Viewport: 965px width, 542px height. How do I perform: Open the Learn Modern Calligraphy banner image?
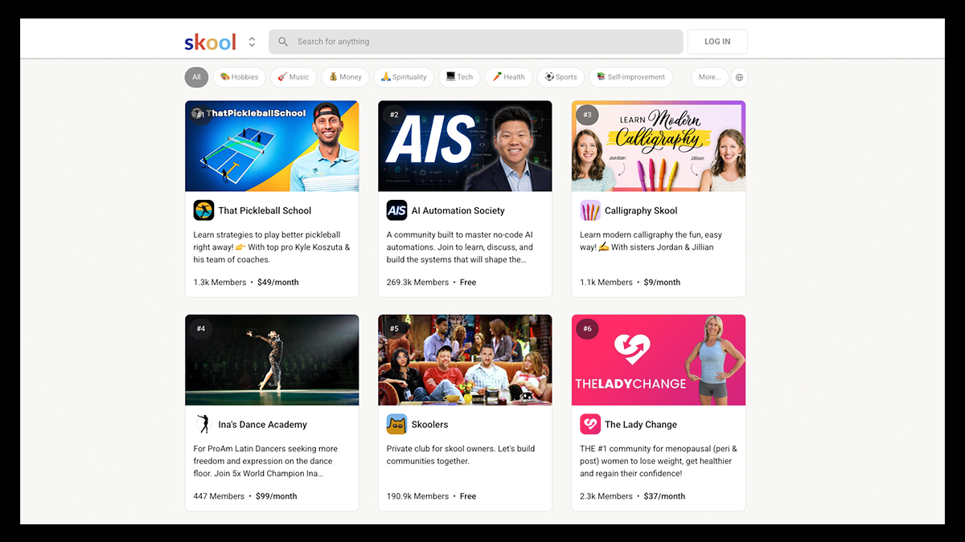point(658,146)
